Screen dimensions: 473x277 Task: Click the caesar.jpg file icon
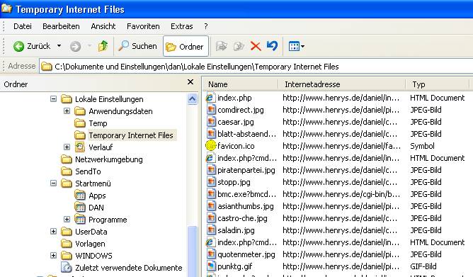click(x=211, y=122)
